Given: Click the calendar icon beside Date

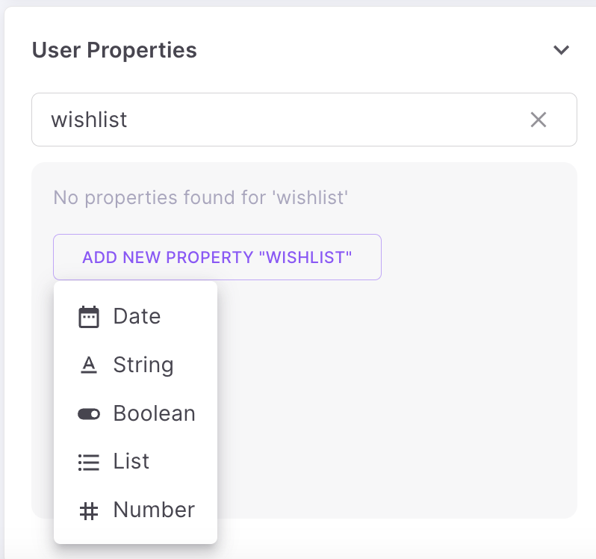Looking at the screenshot, I should (89, 317).
